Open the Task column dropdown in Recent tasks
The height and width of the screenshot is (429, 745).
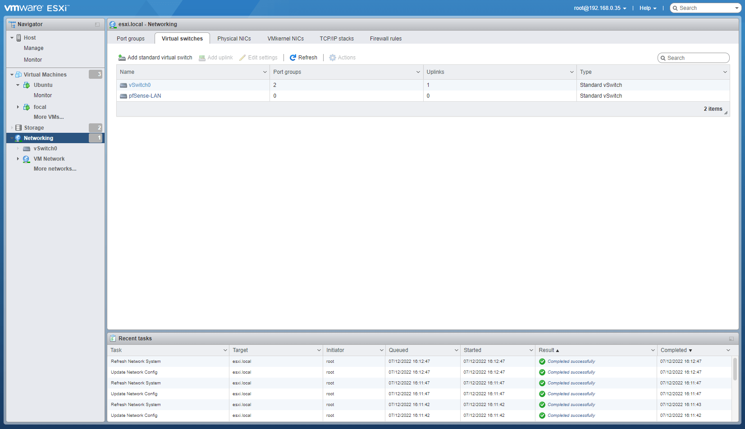pos(225,350)
